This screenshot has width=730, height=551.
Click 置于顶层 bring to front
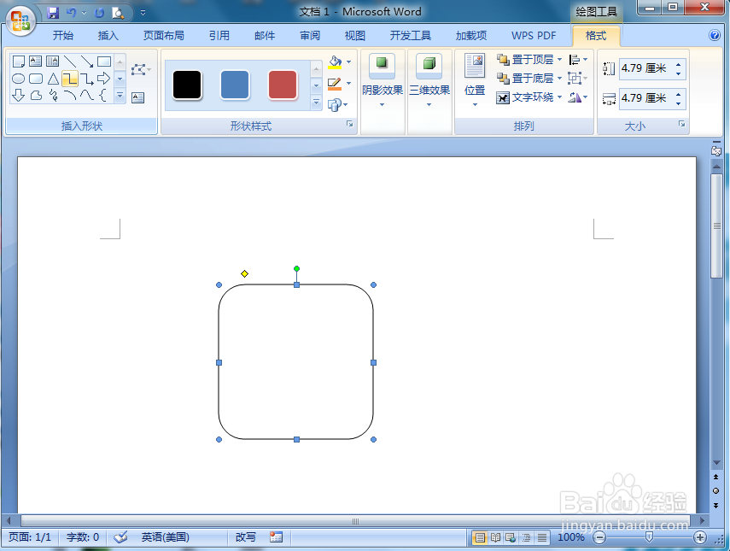pos(525,59)
